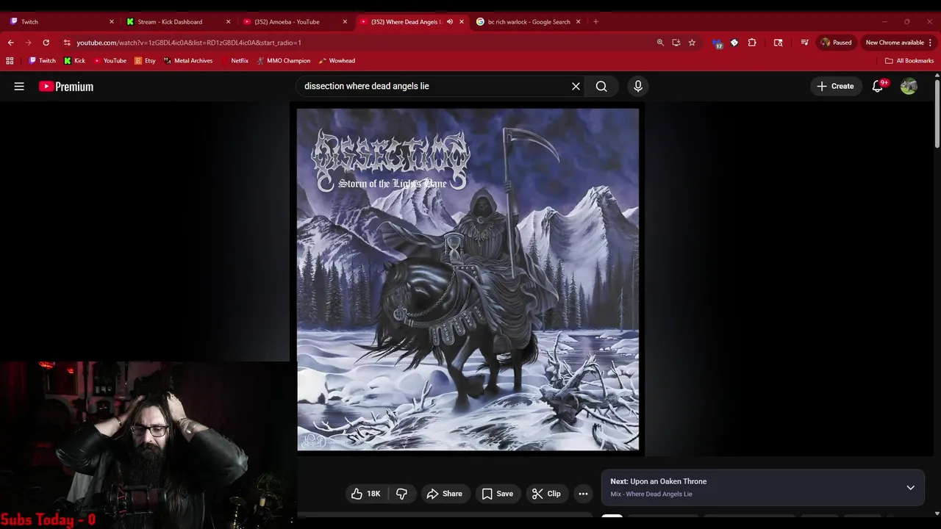Screen dimensions: 941x529
Task: Open the Chrome three-dot menu
Action: point(930,43)
